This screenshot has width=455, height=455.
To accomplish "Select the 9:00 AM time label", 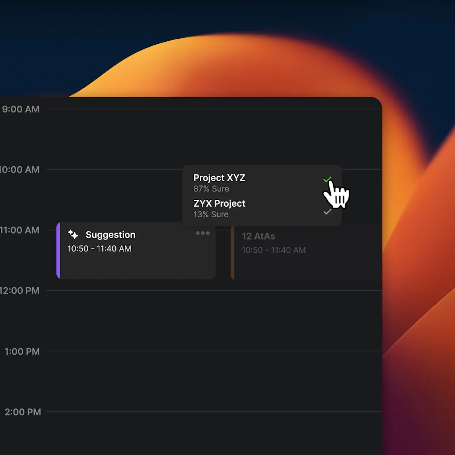I will 21,109.
